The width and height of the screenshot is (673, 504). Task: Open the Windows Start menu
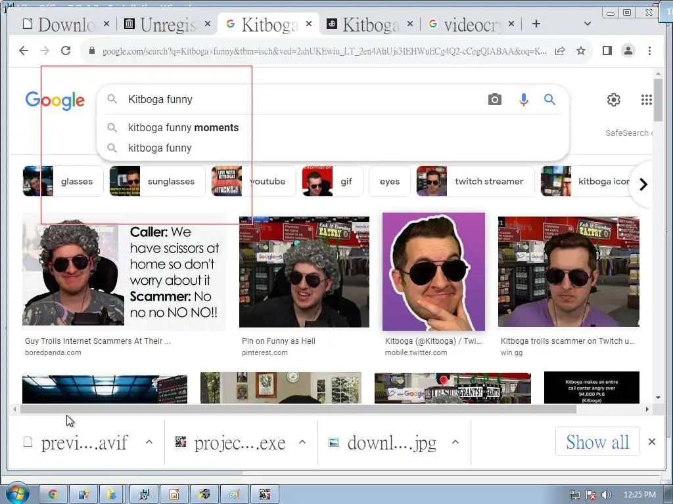coord(16,493)
